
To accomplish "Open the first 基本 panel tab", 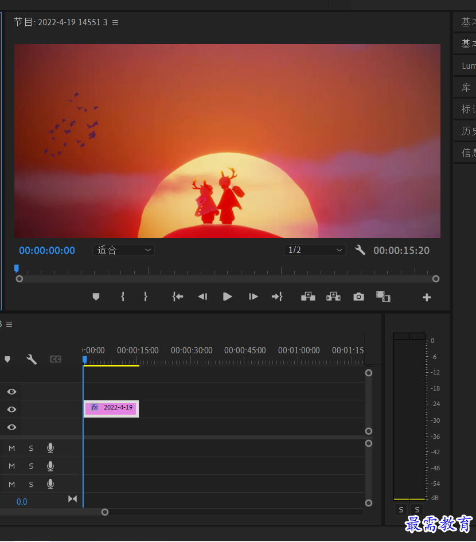I will (465, 22).
